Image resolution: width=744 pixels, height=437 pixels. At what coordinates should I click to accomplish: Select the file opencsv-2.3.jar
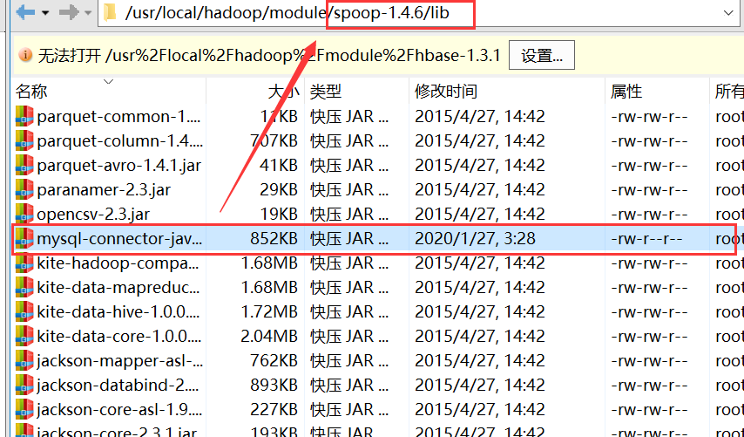(x=93, y=215)
